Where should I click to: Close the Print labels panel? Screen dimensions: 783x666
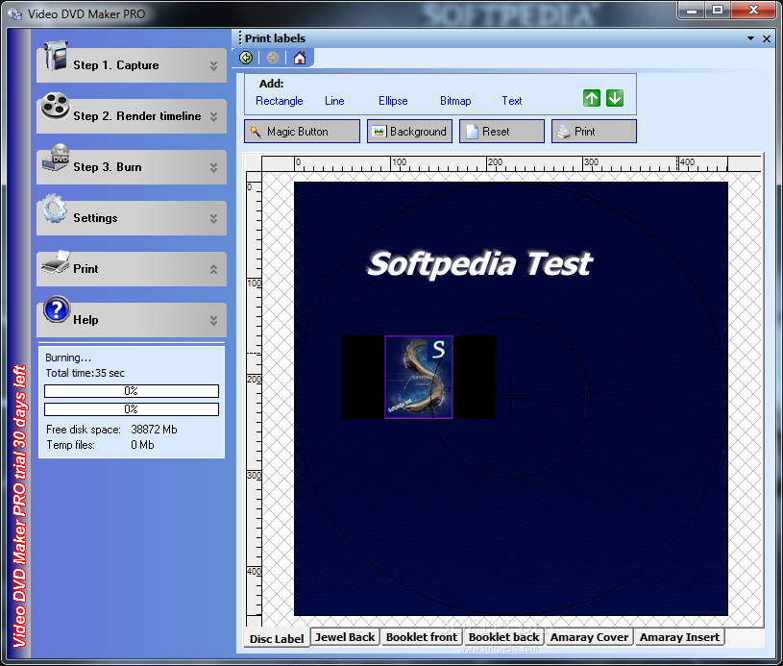point(767,38)
